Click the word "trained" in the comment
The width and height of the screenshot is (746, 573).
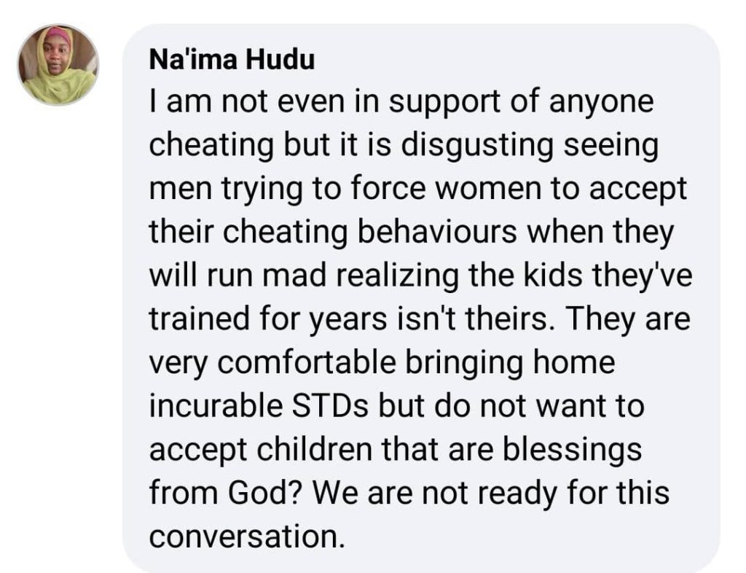click(200, 319)
